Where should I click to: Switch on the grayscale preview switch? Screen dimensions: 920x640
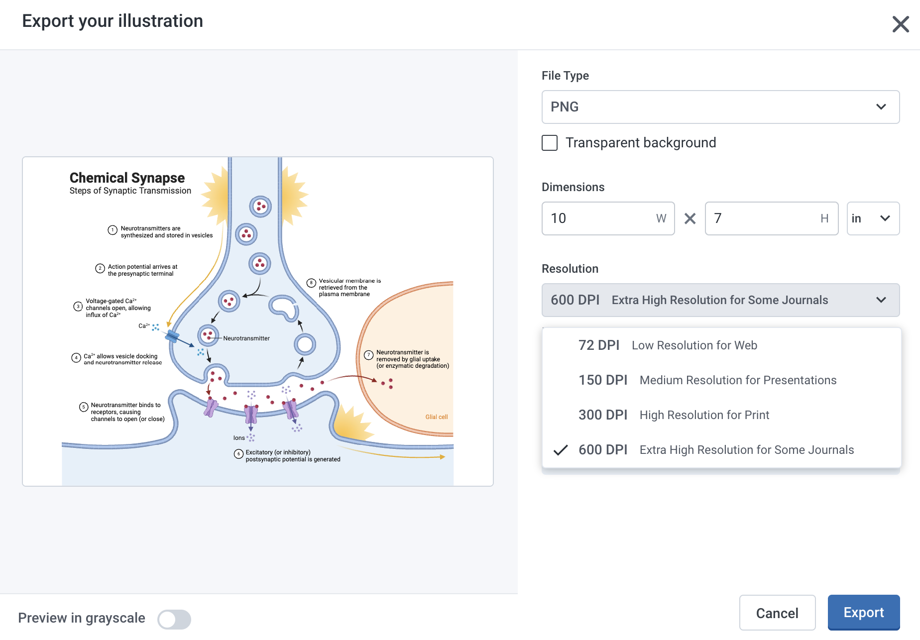pos(174,619)
